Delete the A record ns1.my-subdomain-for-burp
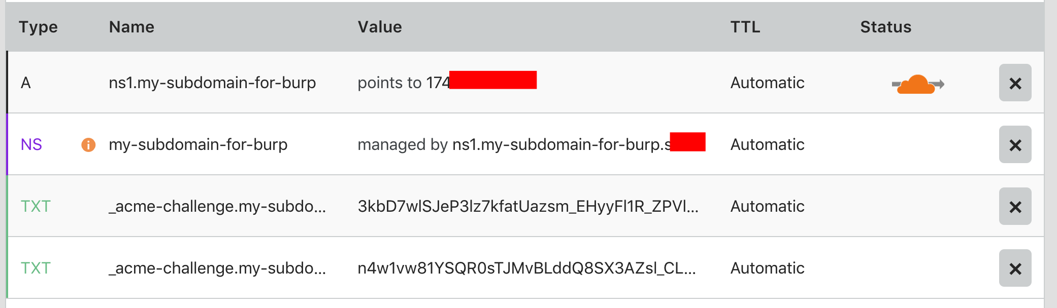 1015,83
